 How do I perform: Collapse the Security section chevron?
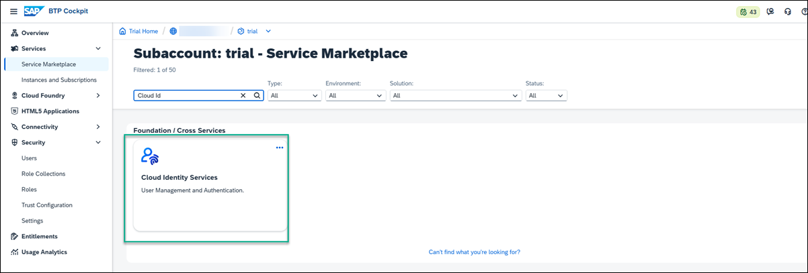[98, 142]
